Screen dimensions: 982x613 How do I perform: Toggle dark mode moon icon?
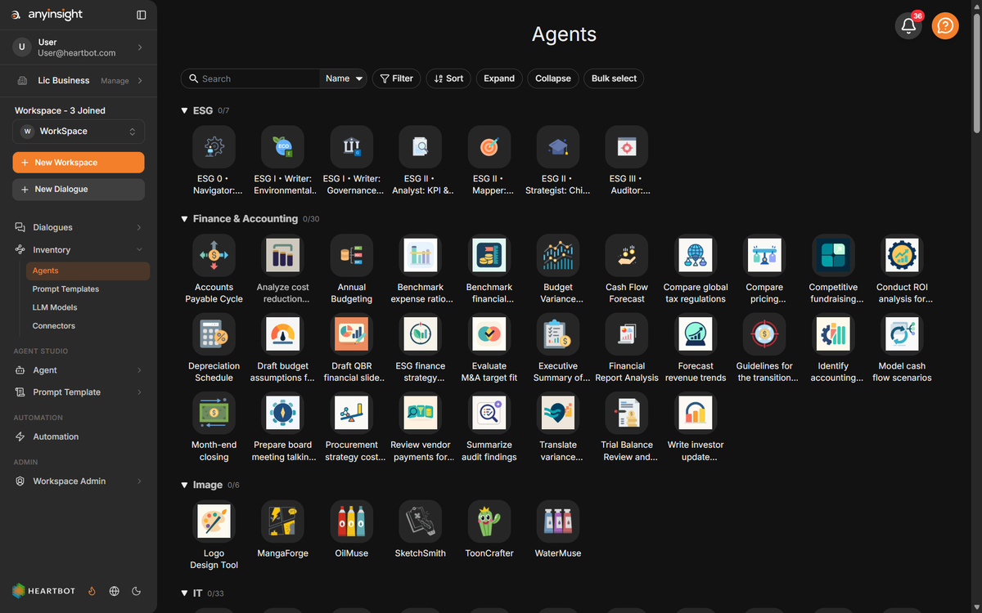tap(137, 591)
